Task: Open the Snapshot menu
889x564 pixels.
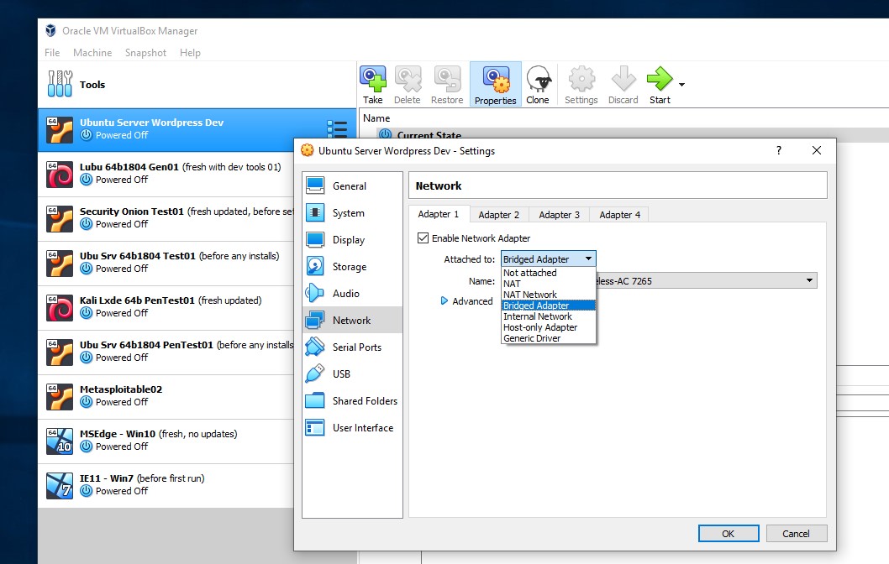Action: 145,53
